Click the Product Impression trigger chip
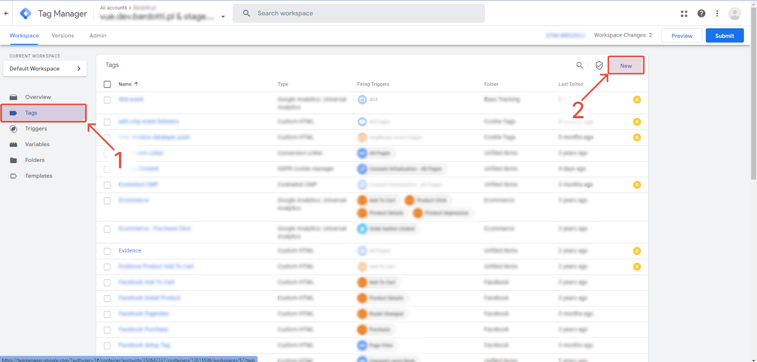The width and height of the screenshot is (757, 362). tap(443, 213)
